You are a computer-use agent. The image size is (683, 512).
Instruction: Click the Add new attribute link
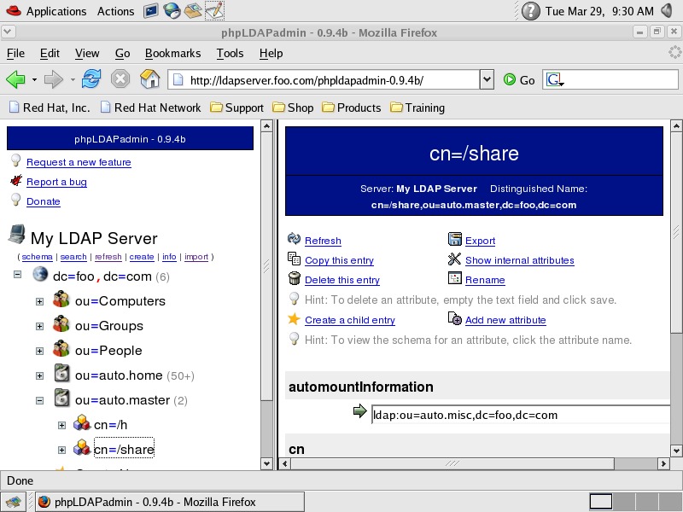coord(505,320)
